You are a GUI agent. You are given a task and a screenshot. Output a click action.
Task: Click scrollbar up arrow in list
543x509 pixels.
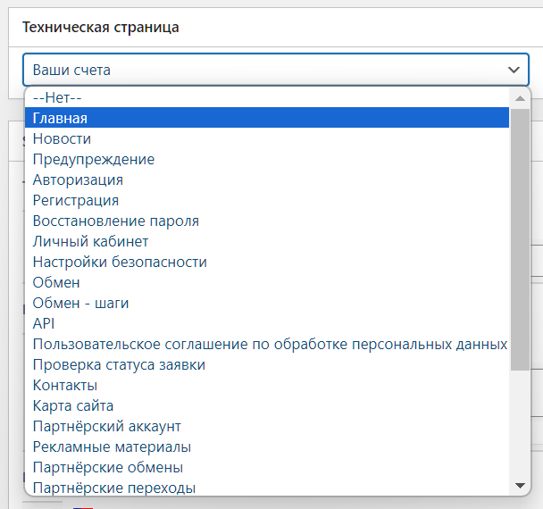tap(520, 97)
